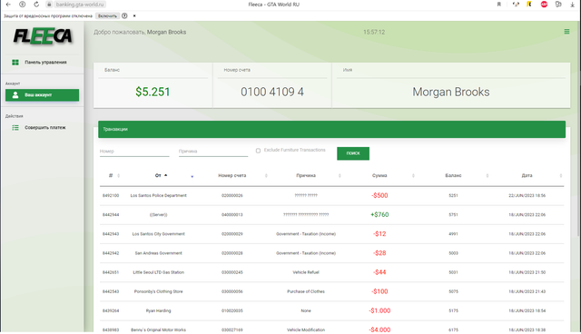Click the time display 15:57:12
This screenshot has width=581, height=334.
(x=374, y=32)
